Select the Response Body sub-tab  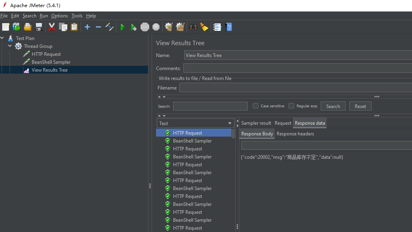click(x=257, y=134)
